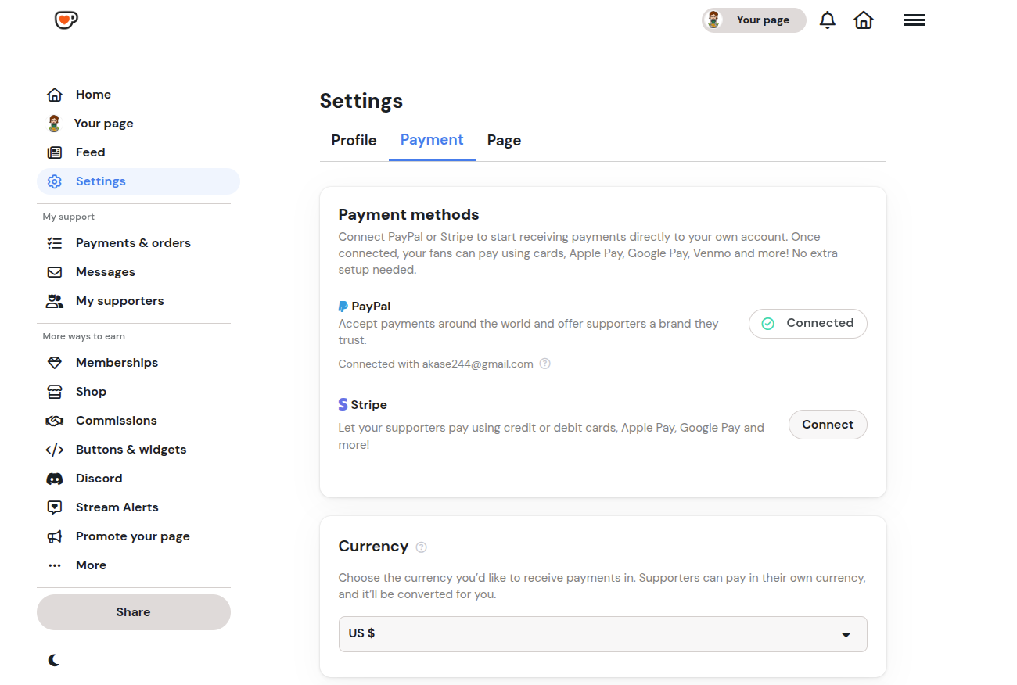Open the hamburger menu

[914, 20]
